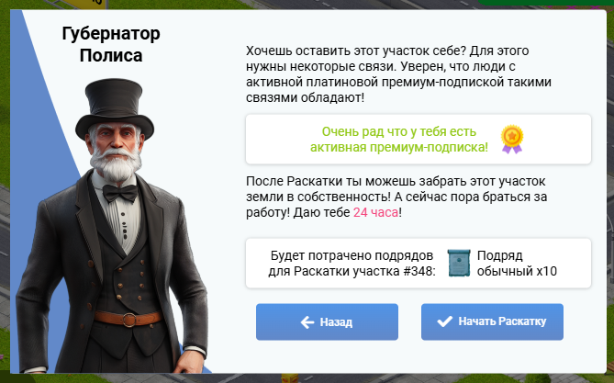The image size is (614, 383).
Task: Click the checkmark icon on Начать Раскатку
Action: [x=444, y=321]
